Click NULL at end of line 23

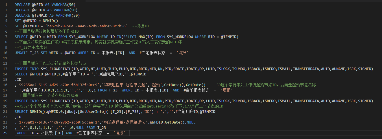coord(191,122)
